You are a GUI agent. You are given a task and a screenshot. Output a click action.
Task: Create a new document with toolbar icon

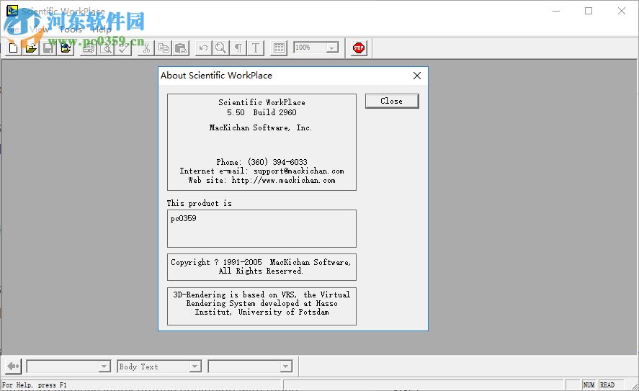pos(13,48)
